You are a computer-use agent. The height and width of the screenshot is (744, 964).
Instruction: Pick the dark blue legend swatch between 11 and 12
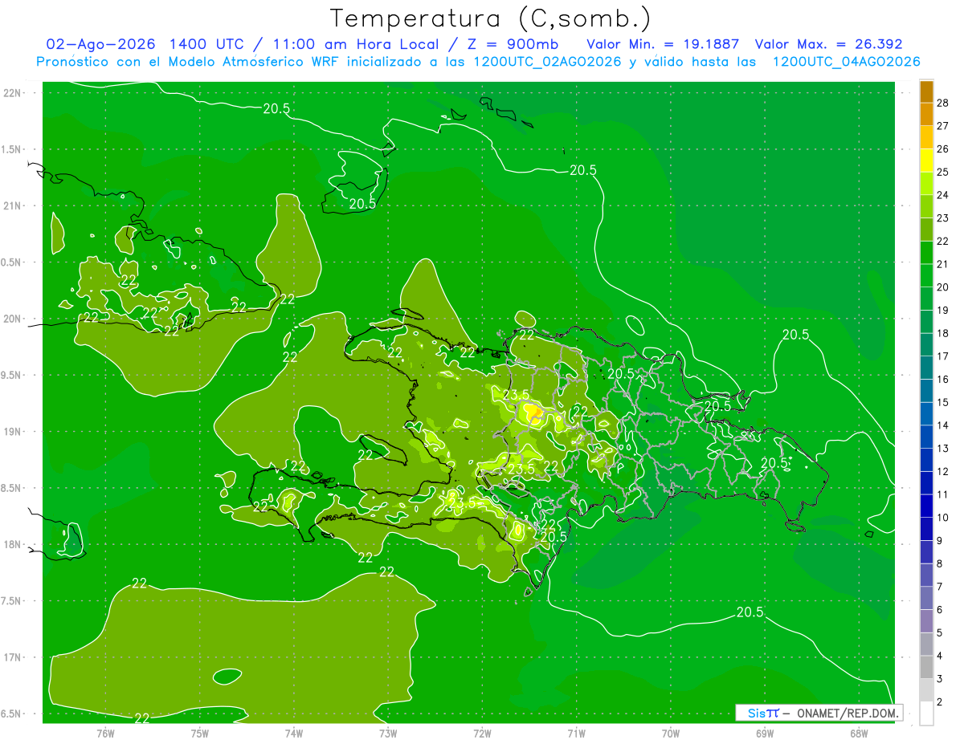(x=926, y=482)
